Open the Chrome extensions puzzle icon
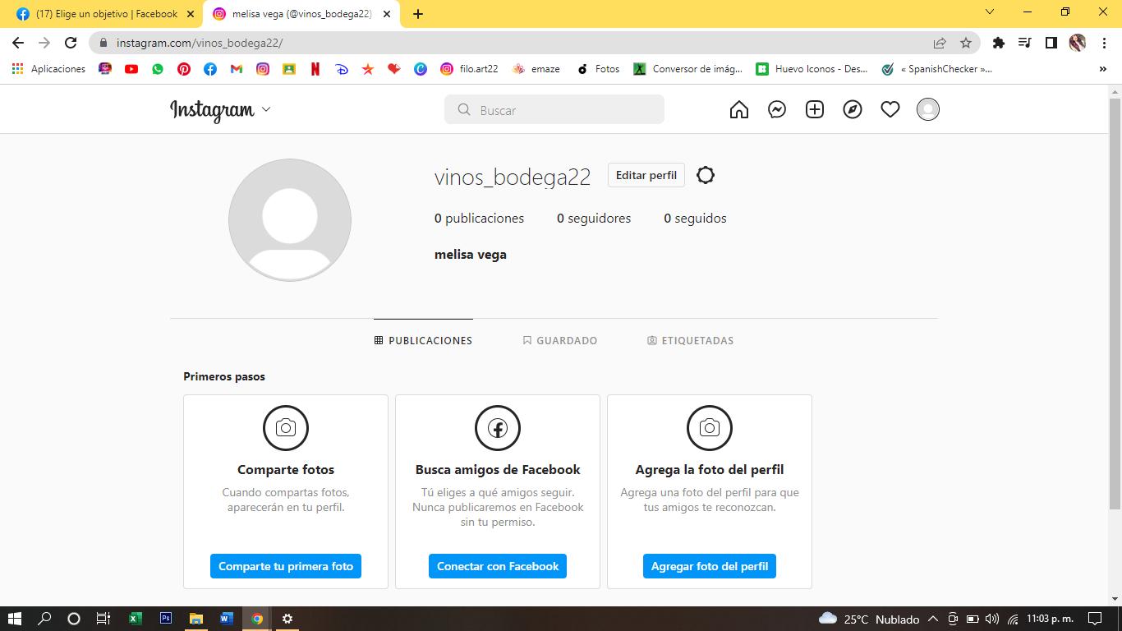Screen dimensions: 1122x631 click(999, 43)
